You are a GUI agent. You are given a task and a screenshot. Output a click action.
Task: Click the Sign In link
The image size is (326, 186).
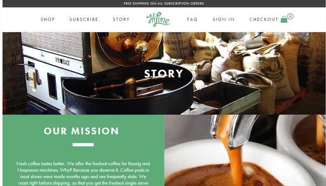(x=224, y=20)
